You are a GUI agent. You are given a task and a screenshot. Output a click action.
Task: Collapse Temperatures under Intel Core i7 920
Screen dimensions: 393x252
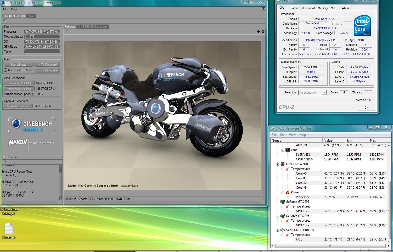tap(283, 169)
